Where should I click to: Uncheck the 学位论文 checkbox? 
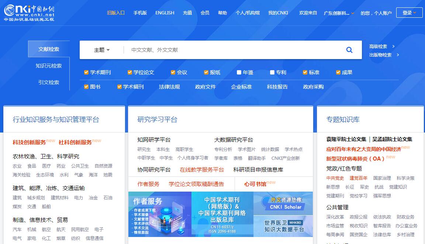(129, 72)
